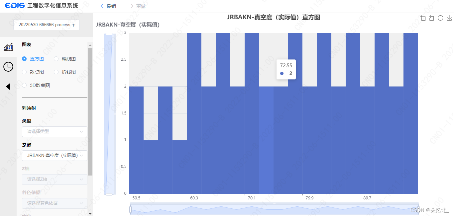Open the clock history sidebar icon
This screenshot has width=454, height=216.
[8, 67]
